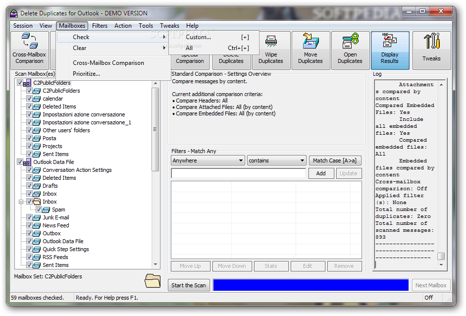Toggle the Junk E-mail checkbox

pos(29,217)
